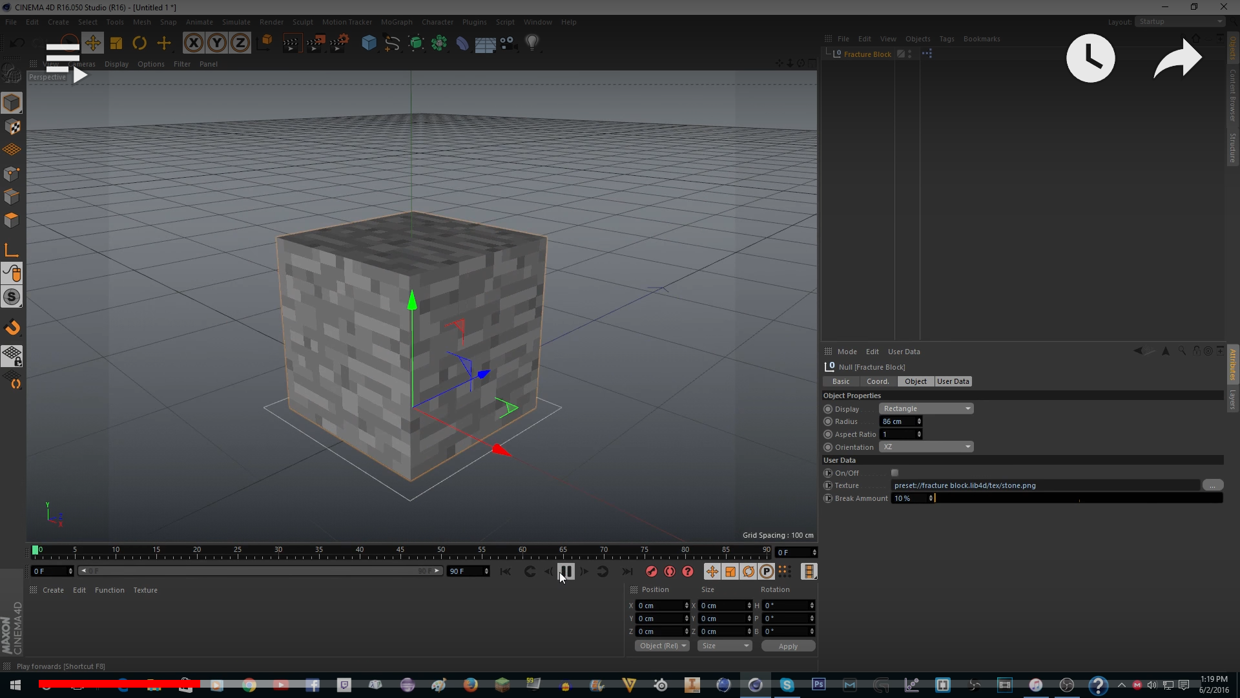This screenshot has height=698, width=1240.
Task: Select Polygons mode in left toolbar
Action: (x=12, y=220)
